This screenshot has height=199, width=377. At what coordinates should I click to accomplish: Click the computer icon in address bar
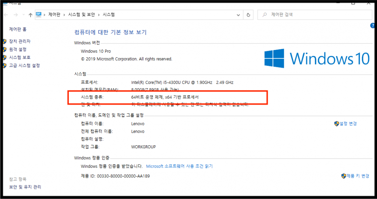(x=38, y=15)
